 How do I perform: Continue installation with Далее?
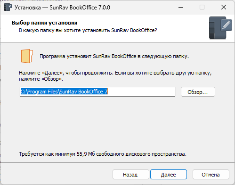(169, 175)
